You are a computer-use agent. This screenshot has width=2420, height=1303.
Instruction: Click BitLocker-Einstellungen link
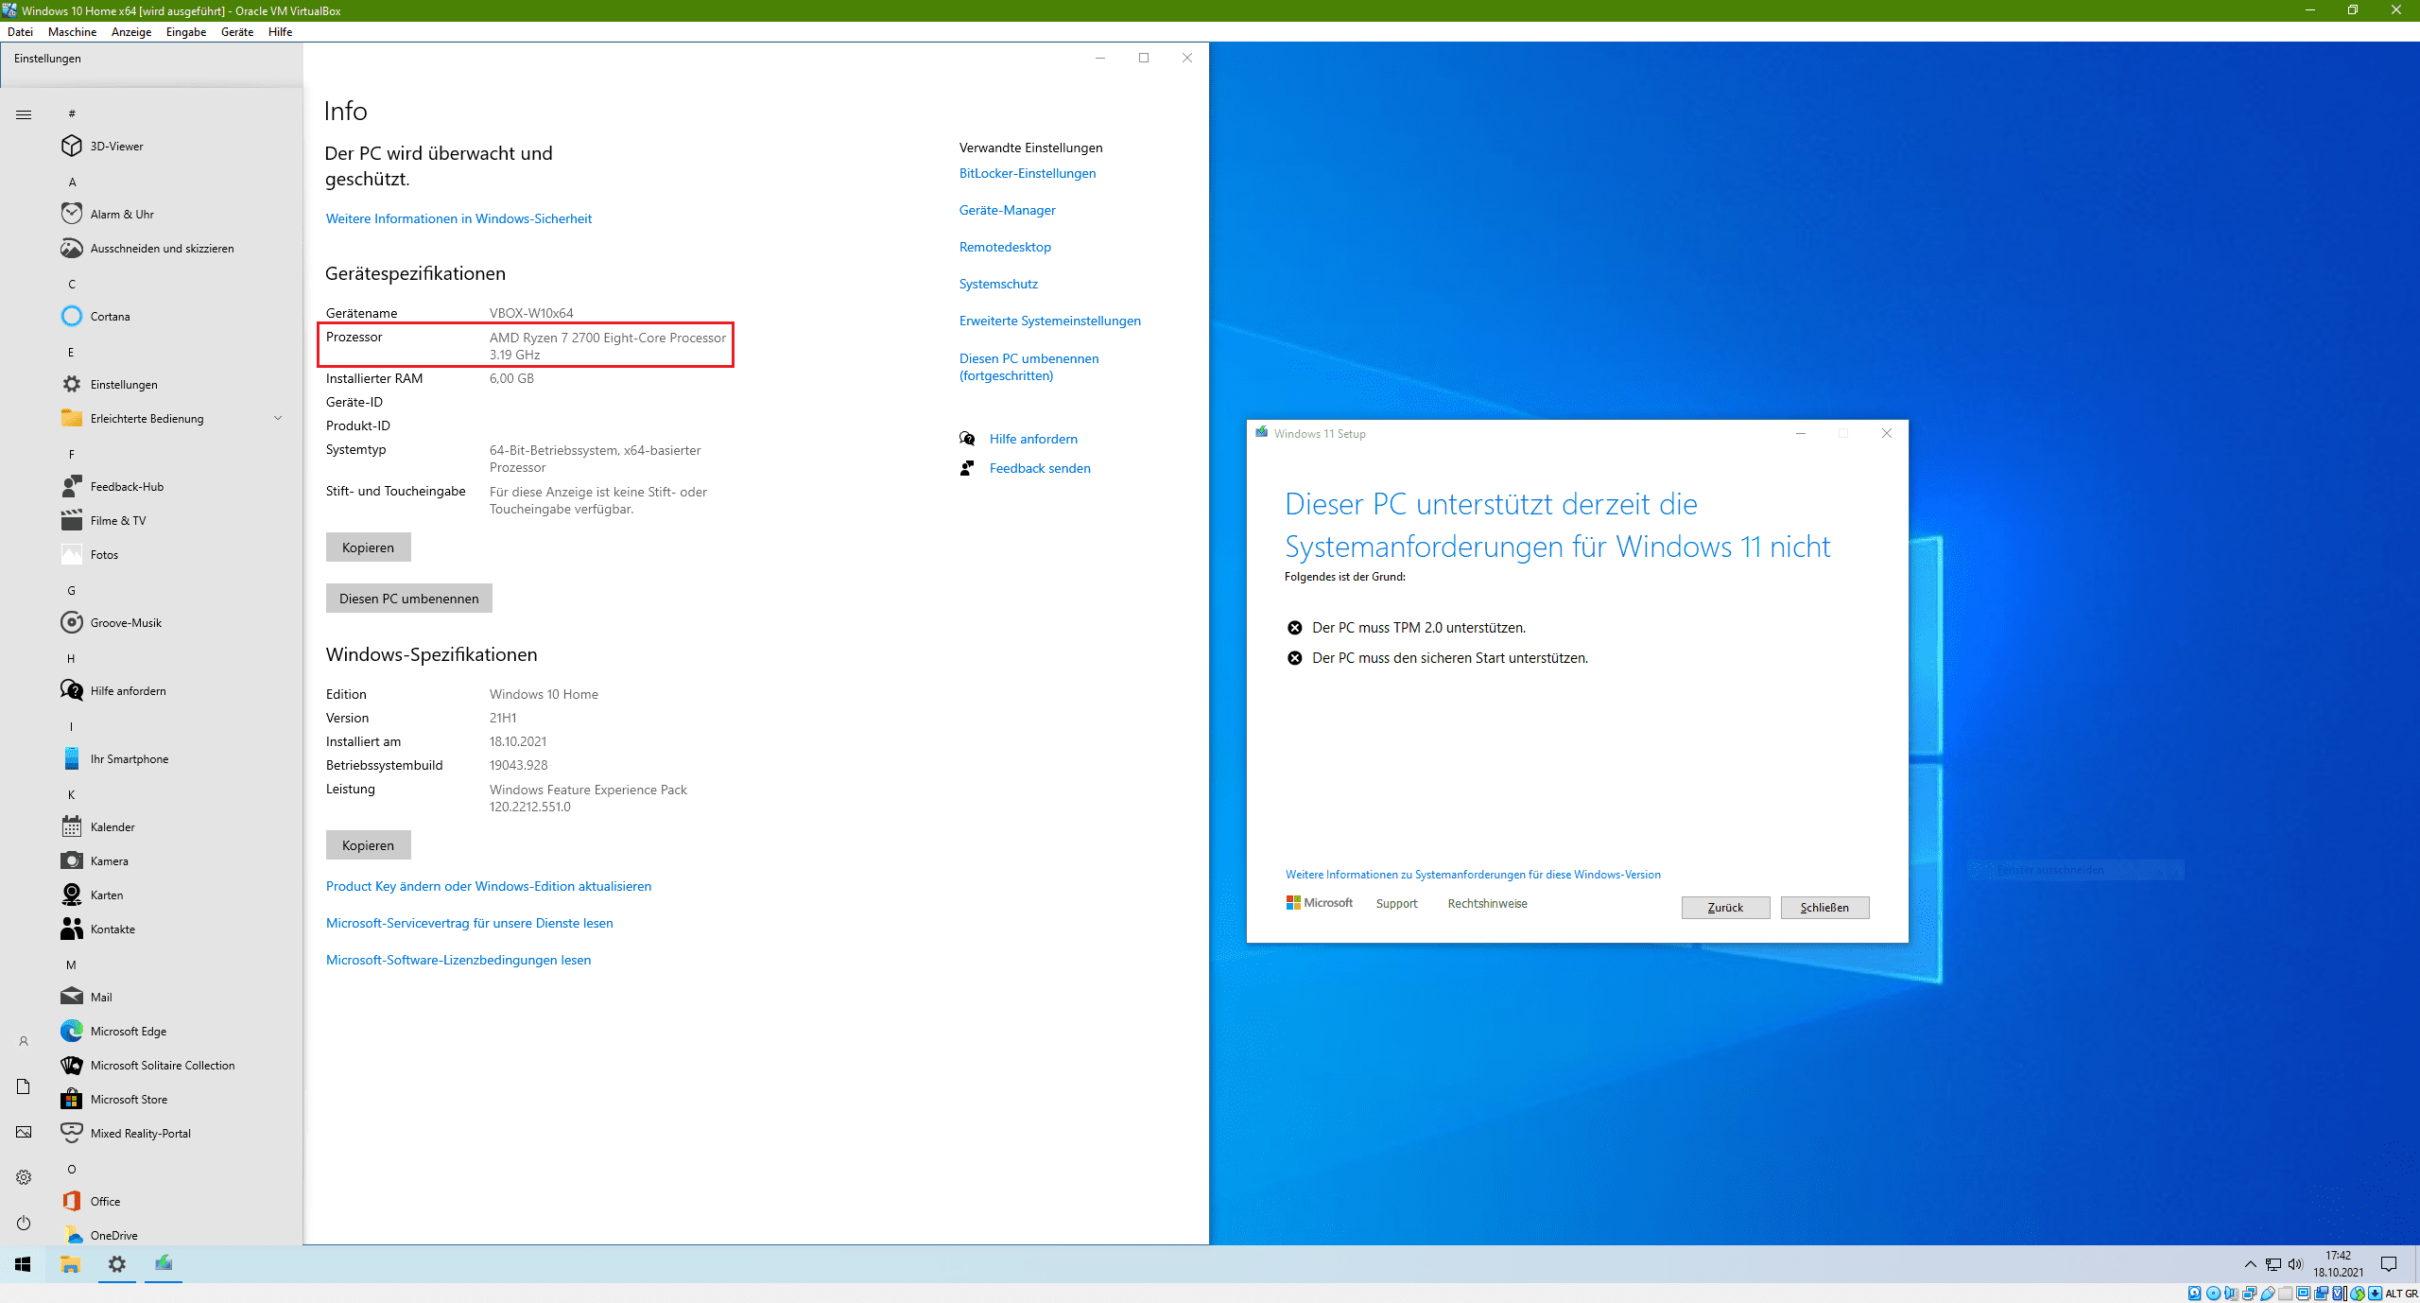pos(1027,173)
